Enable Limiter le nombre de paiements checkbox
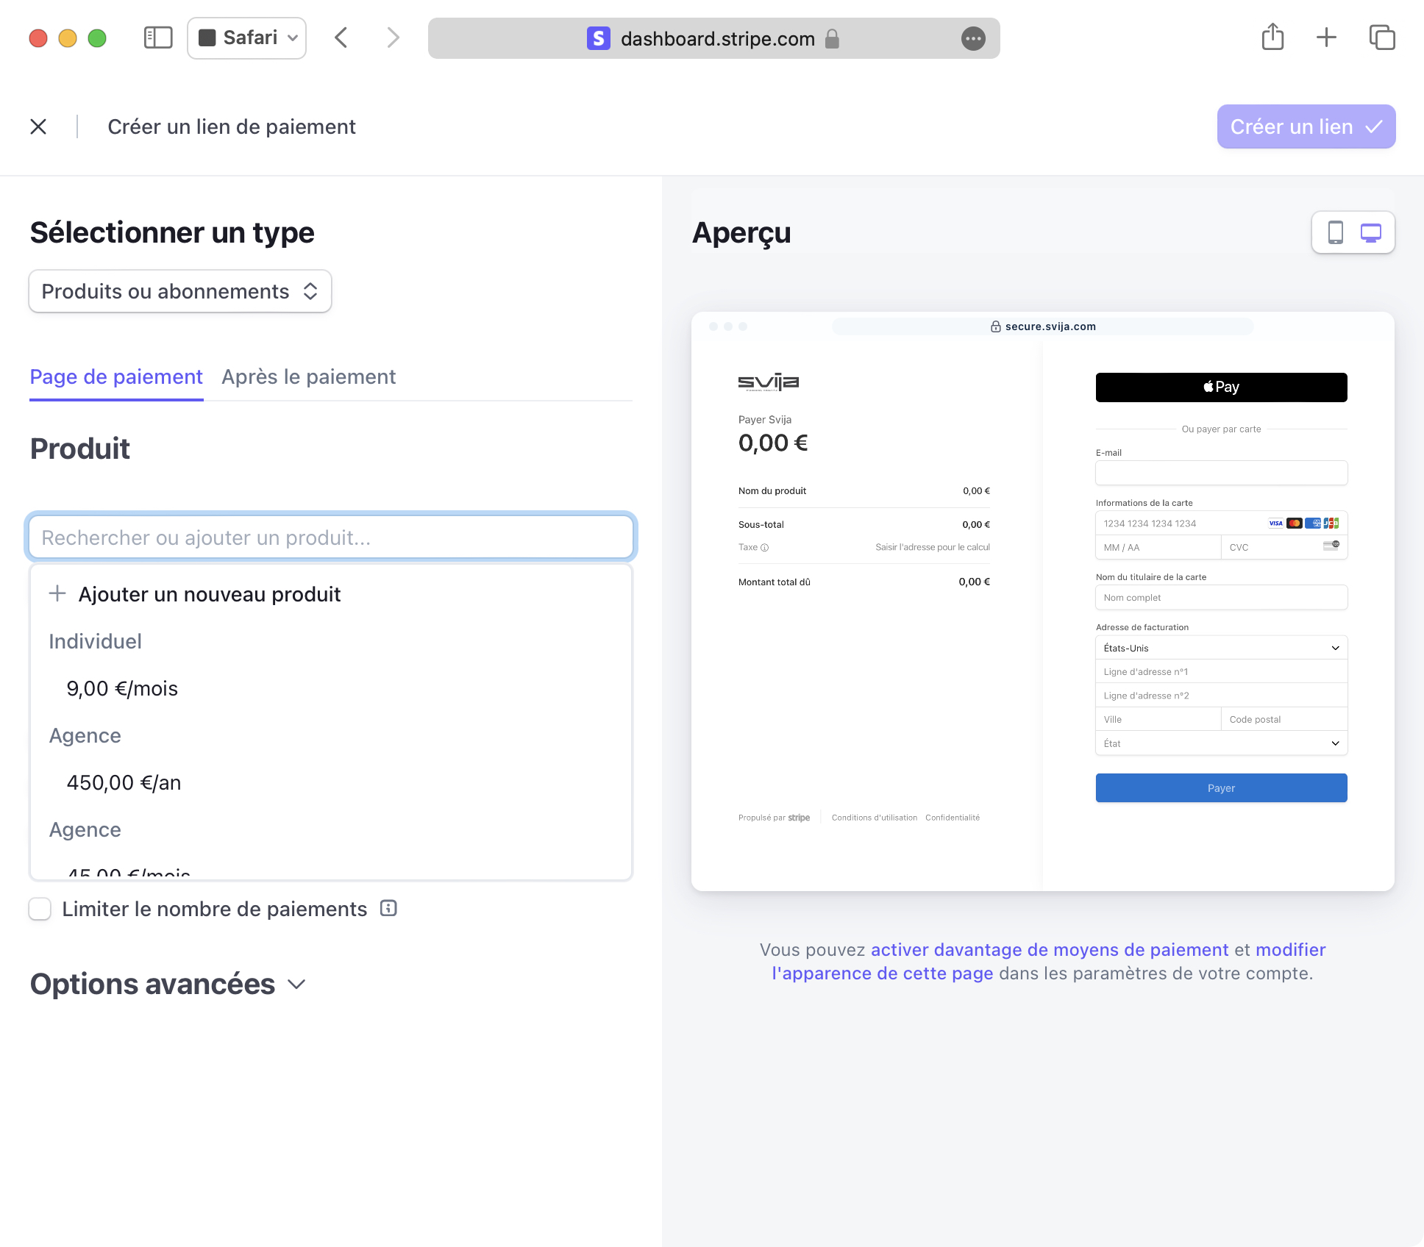Image resolution: width=1424 pixels, height=1247 pixels. 40,909
